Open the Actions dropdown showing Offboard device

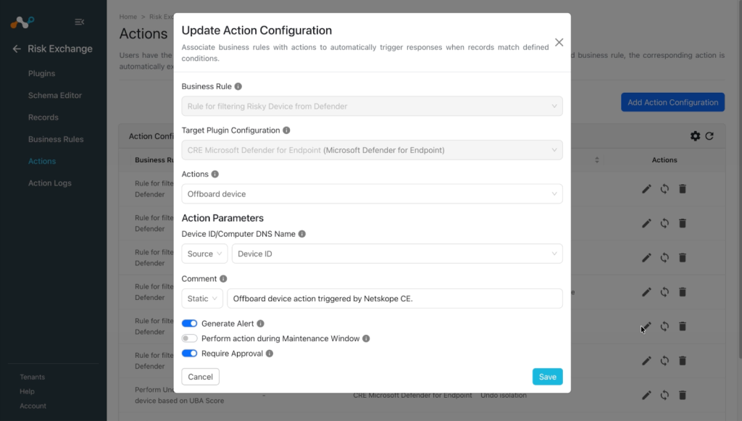pos(372,194)
